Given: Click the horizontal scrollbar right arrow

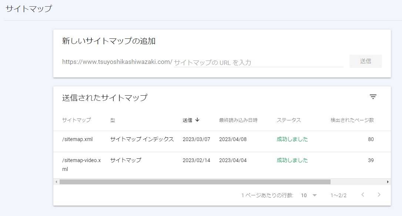Looking at the screenshot, I should [x=388, y=182].
